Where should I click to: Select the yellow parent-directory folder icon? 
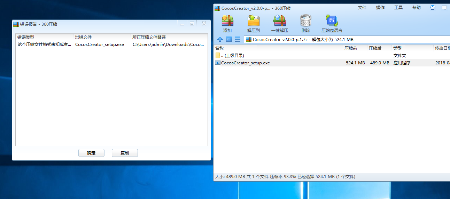(x=218, y=55)
